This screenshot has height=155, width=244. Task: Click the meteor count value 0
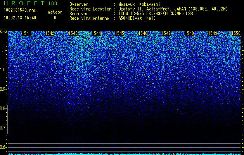(x=55, y=18)
